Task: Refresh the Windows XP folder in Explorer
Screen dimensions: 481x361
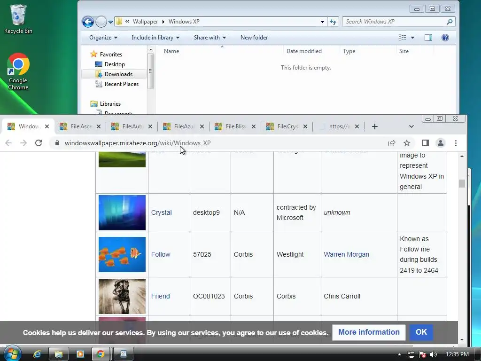Action: click(333, 22)
